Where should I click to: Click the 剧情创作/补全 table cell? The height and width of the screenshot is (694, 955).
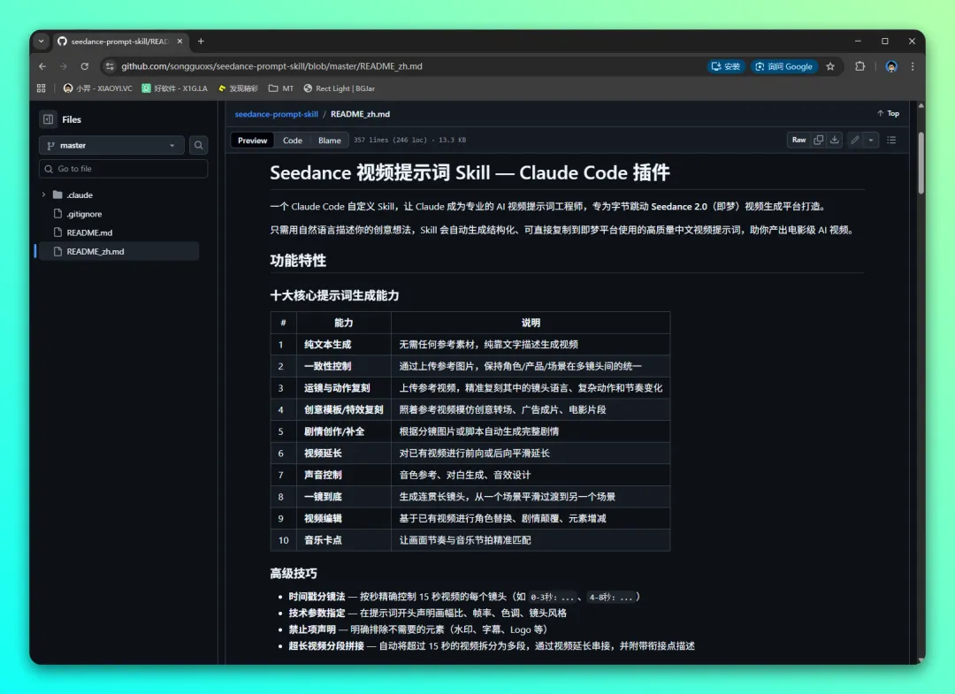(x=343, y=431)
